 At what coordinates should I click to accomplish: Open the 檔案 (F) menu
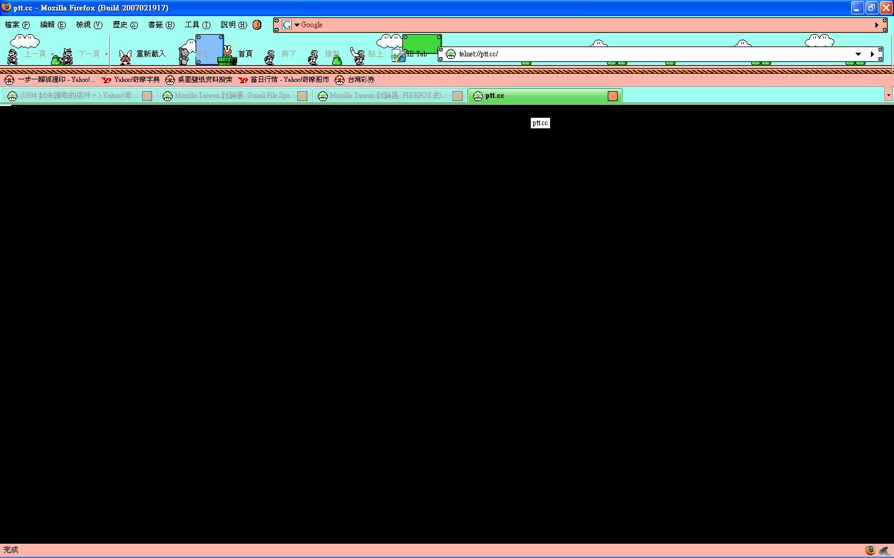coord(17,25)
